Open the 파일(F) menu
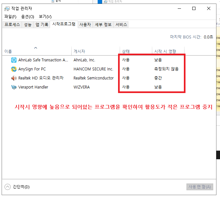220x198 pixels. tap(10, 17)
